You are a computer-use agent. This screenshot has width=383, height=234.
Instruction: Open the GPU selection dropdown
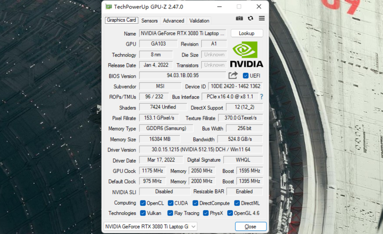tap(151, 227)
